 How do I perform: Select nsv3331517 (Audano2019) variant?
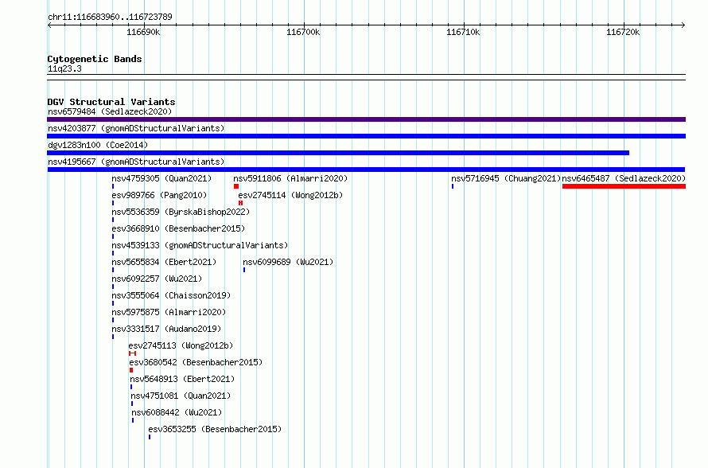166,329
